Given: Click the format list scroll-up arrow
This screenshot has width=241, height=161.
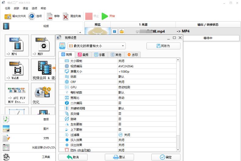Looking at the screenshot, I should click(x=80, y=33).
